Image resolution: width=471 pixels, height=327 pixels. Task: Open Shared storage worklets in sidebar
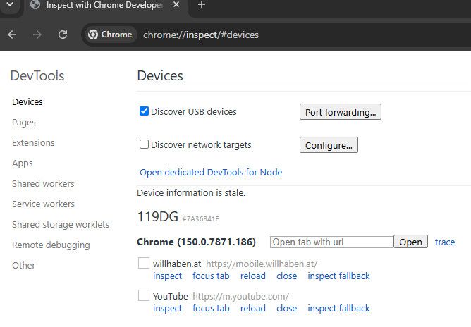click(61, 224)
